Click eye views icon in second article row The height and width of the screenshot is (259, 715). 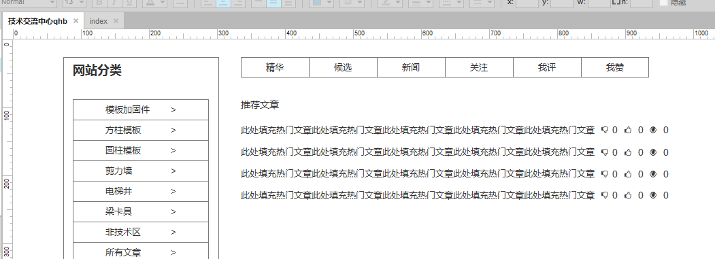(x=653, y=152)
